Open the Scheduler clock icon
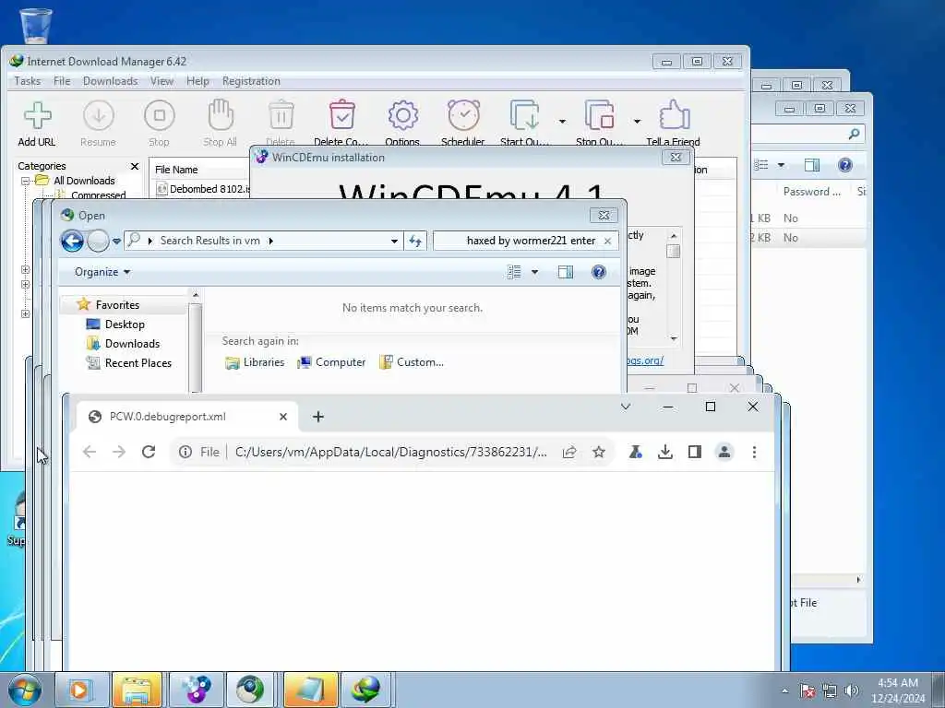The width and height of the screenshot is (945, 708). tap(463, 115)
